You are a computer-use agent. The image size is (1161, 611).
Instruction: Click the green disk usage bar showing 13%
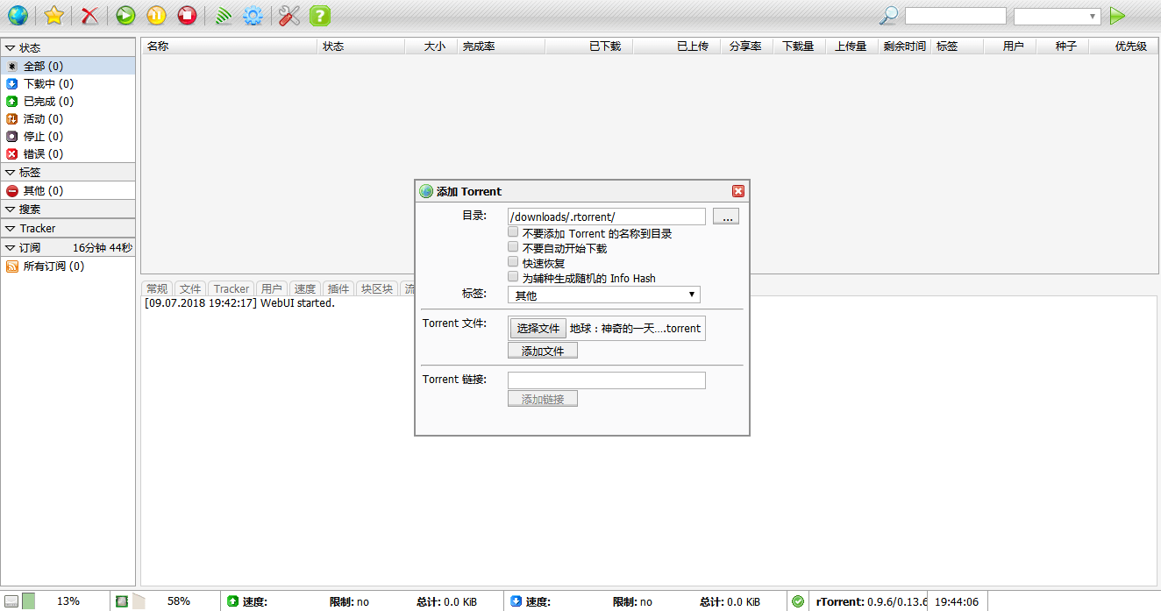point(29,601)
